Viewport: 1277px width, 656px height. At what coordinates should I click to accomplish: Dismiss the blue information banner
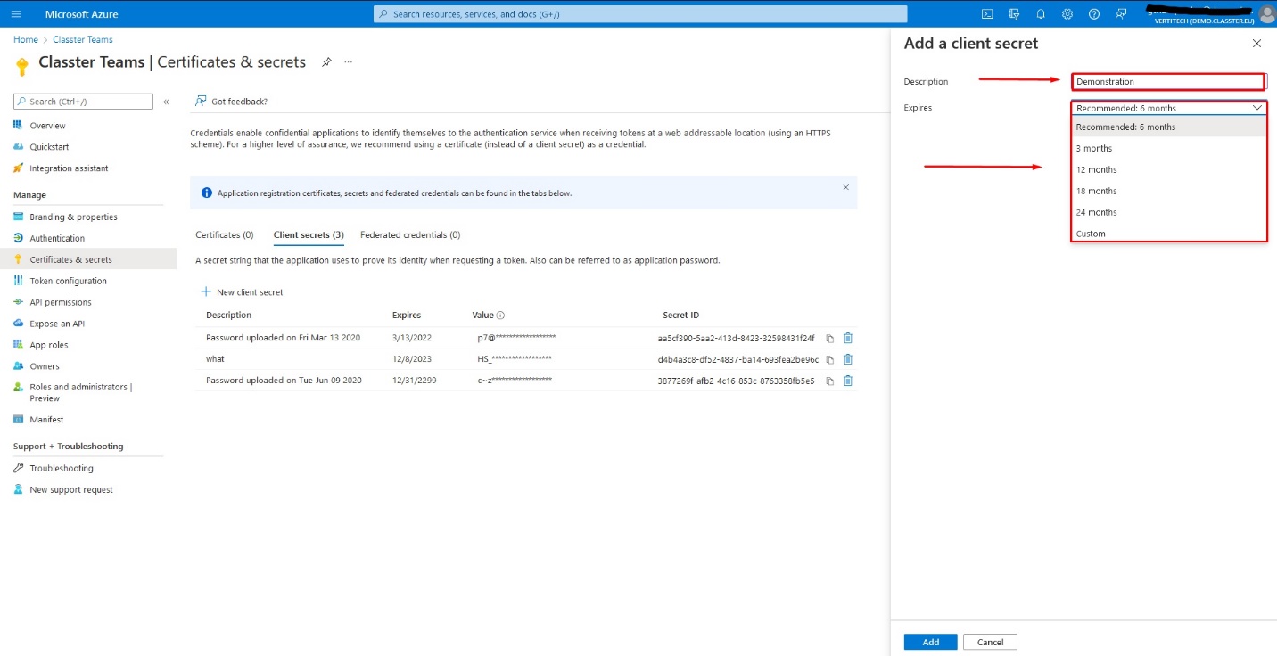[845, 187]
